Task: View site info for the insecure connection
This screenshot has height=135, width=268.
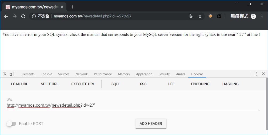Action: (34, 16)
